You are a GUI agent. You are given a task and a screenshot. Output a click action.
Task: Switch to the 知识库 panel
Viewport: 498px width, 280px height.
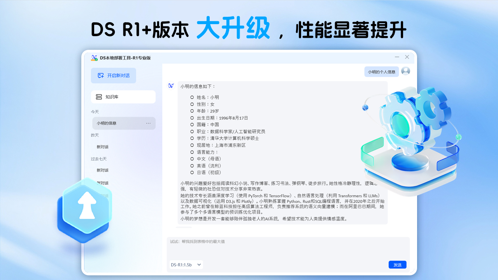coord(123,97)
